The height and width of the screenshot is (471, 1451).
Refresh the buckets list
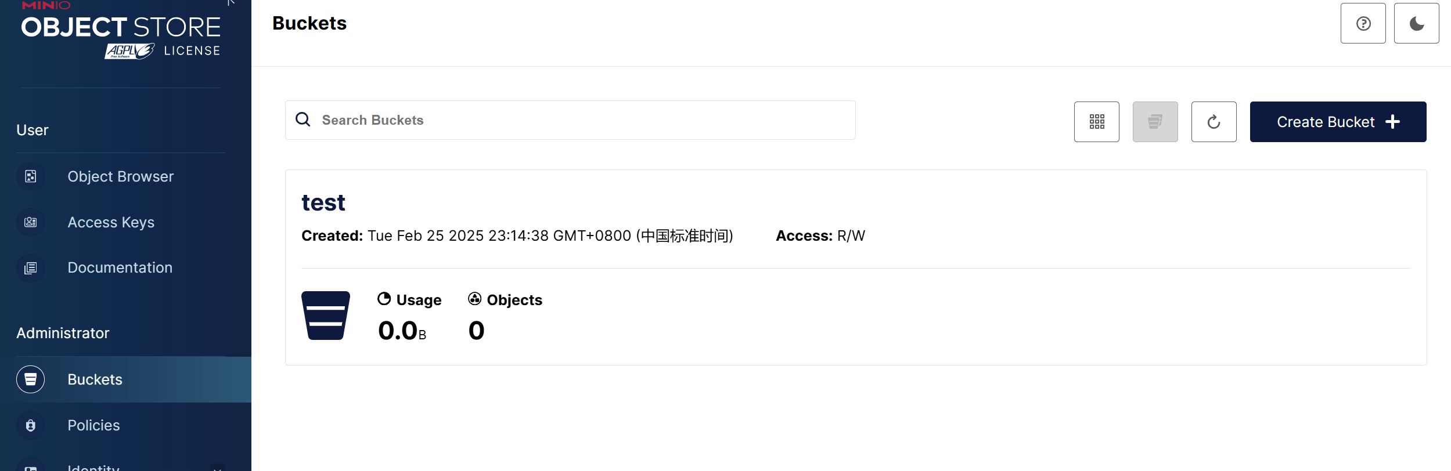tap(1214, 122)
